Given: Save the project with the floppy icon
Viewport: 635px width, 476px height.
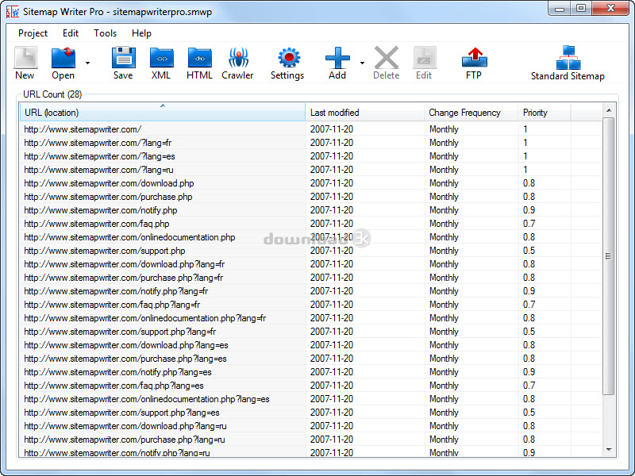Looking at the screenshot, I should coord(123,57).
